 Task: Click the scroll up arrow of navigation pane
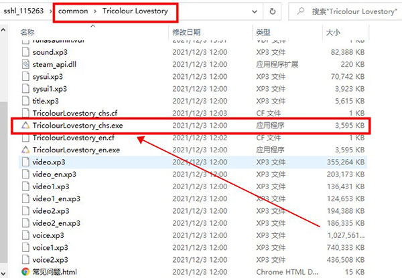tap(3, 30)
